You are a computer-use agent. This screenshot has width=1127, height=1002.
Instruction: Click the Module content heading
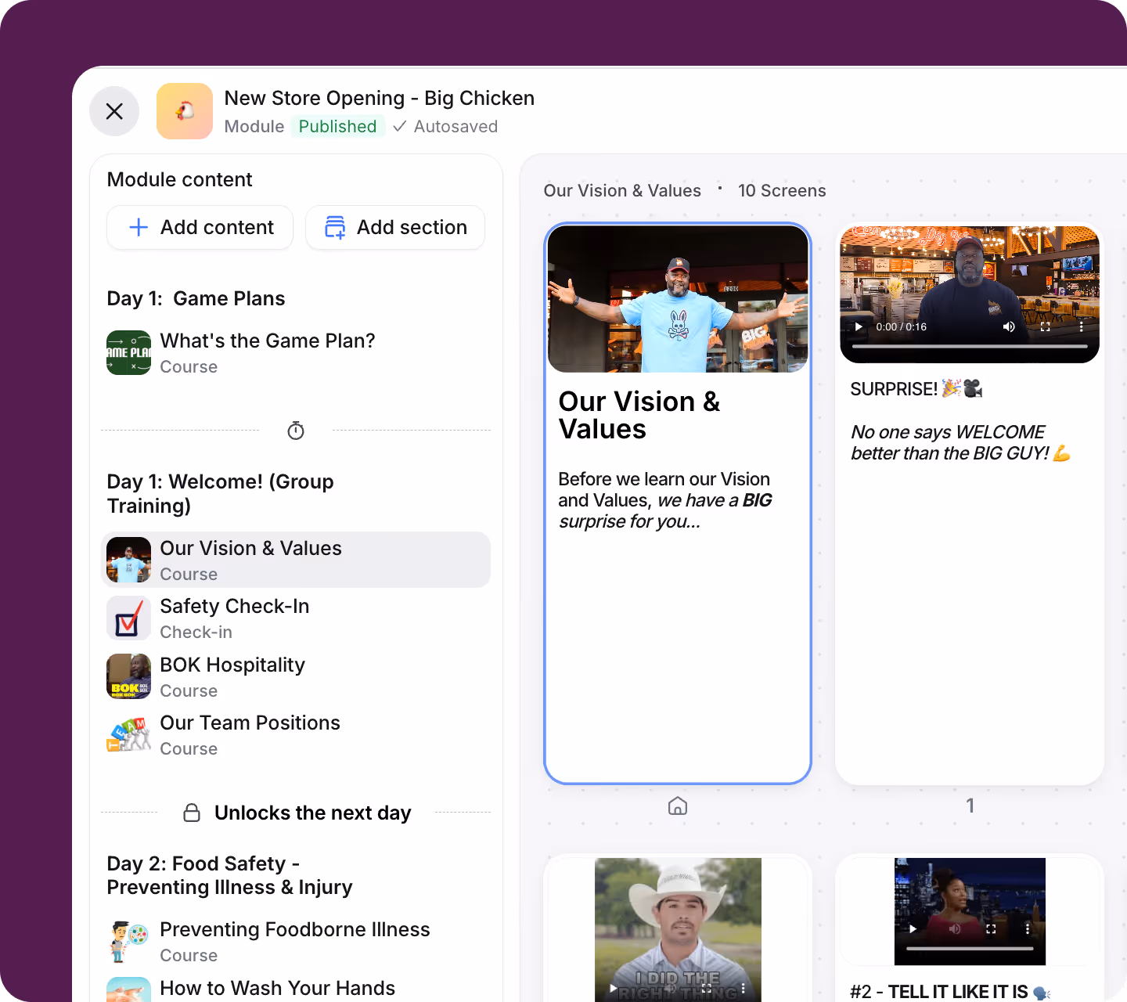pyautogui.click(x=179, y=179)
